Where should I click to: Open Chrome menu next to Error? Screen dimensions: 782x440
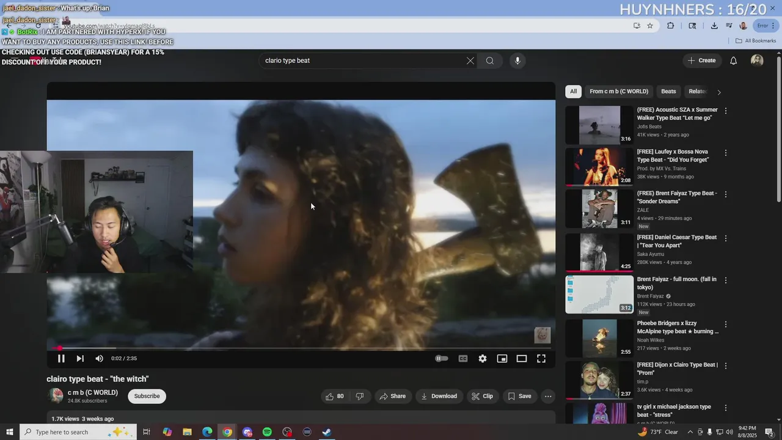click(x=772, y=26)
